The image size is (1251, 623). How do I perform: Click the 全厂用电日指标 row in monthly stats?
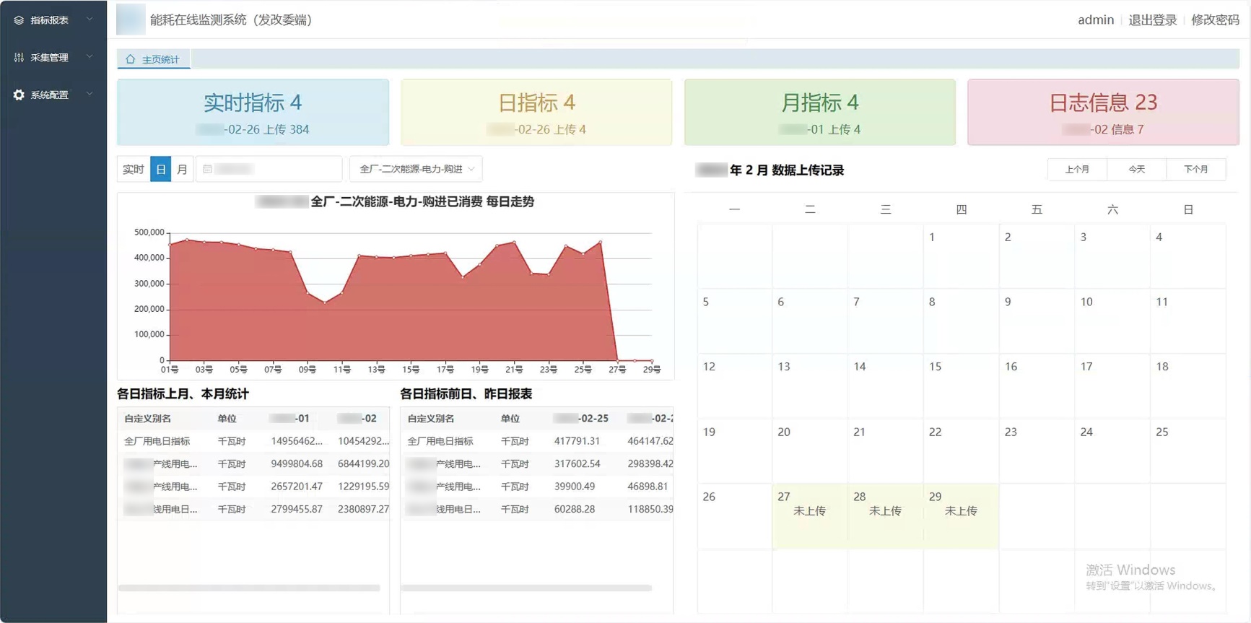(x=253, y=441)
